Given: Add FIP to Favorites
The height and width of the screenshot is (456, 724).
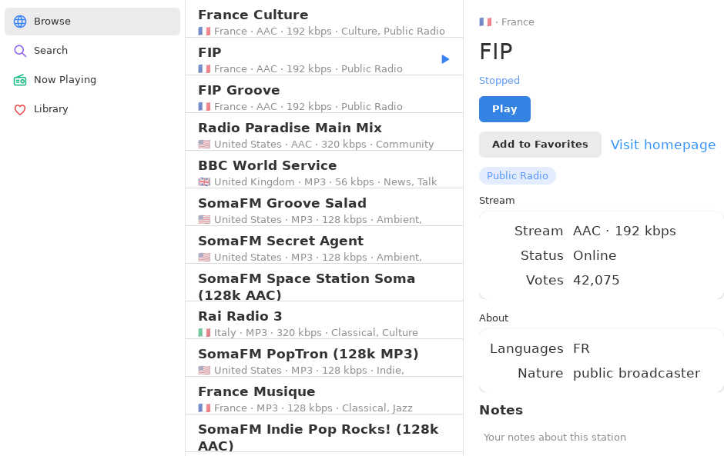Looking at the screenshot, I should [540, 145].
